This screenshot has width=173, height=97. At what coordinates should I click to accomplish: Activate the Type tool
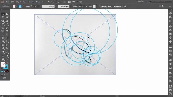[x=3, y=25]
